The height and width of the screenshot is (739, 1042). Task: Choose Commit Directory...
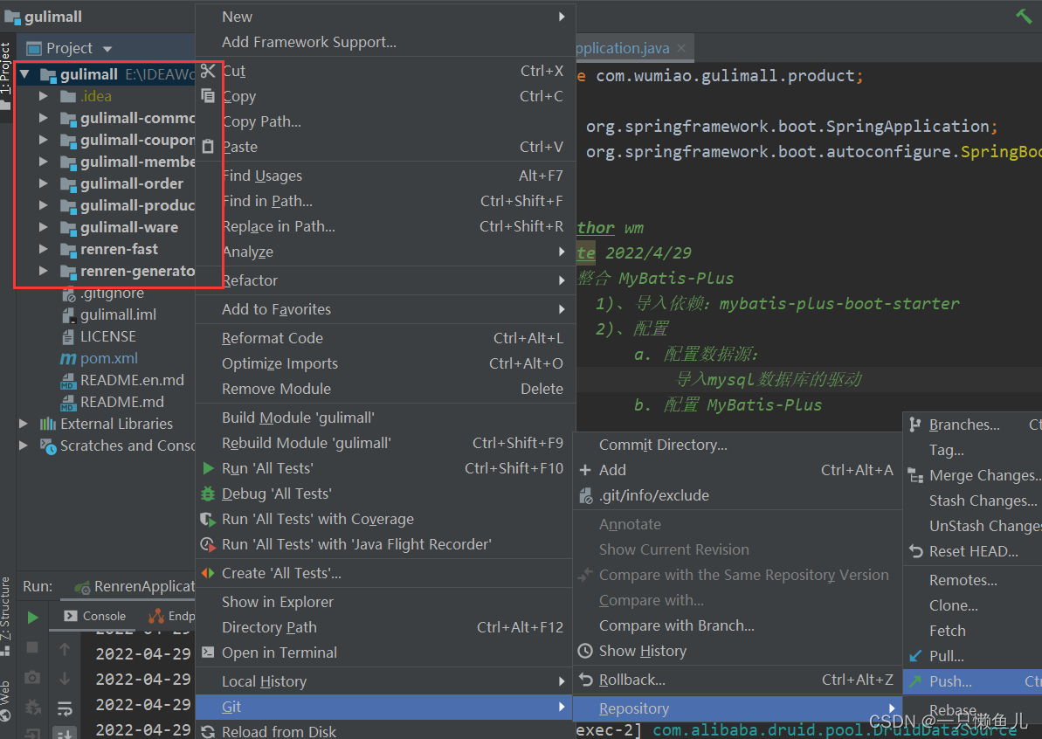pyautogui.click(x=738, y=445)
